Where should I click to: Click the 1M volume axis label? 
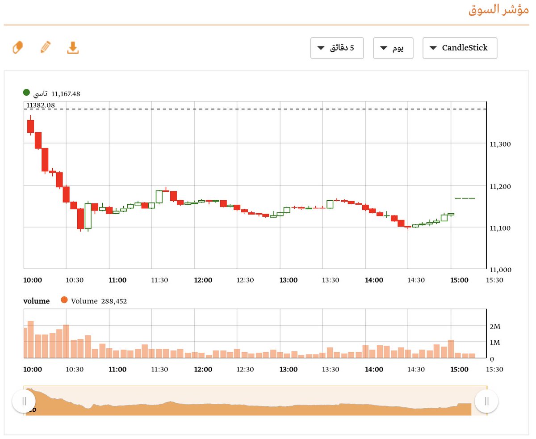[495, 343]
